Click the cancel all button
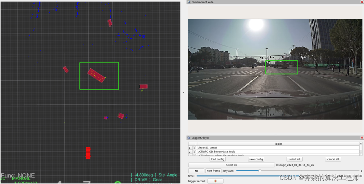Image resolution: width=364 pixels, height=184 pixels. coord(333,159)
